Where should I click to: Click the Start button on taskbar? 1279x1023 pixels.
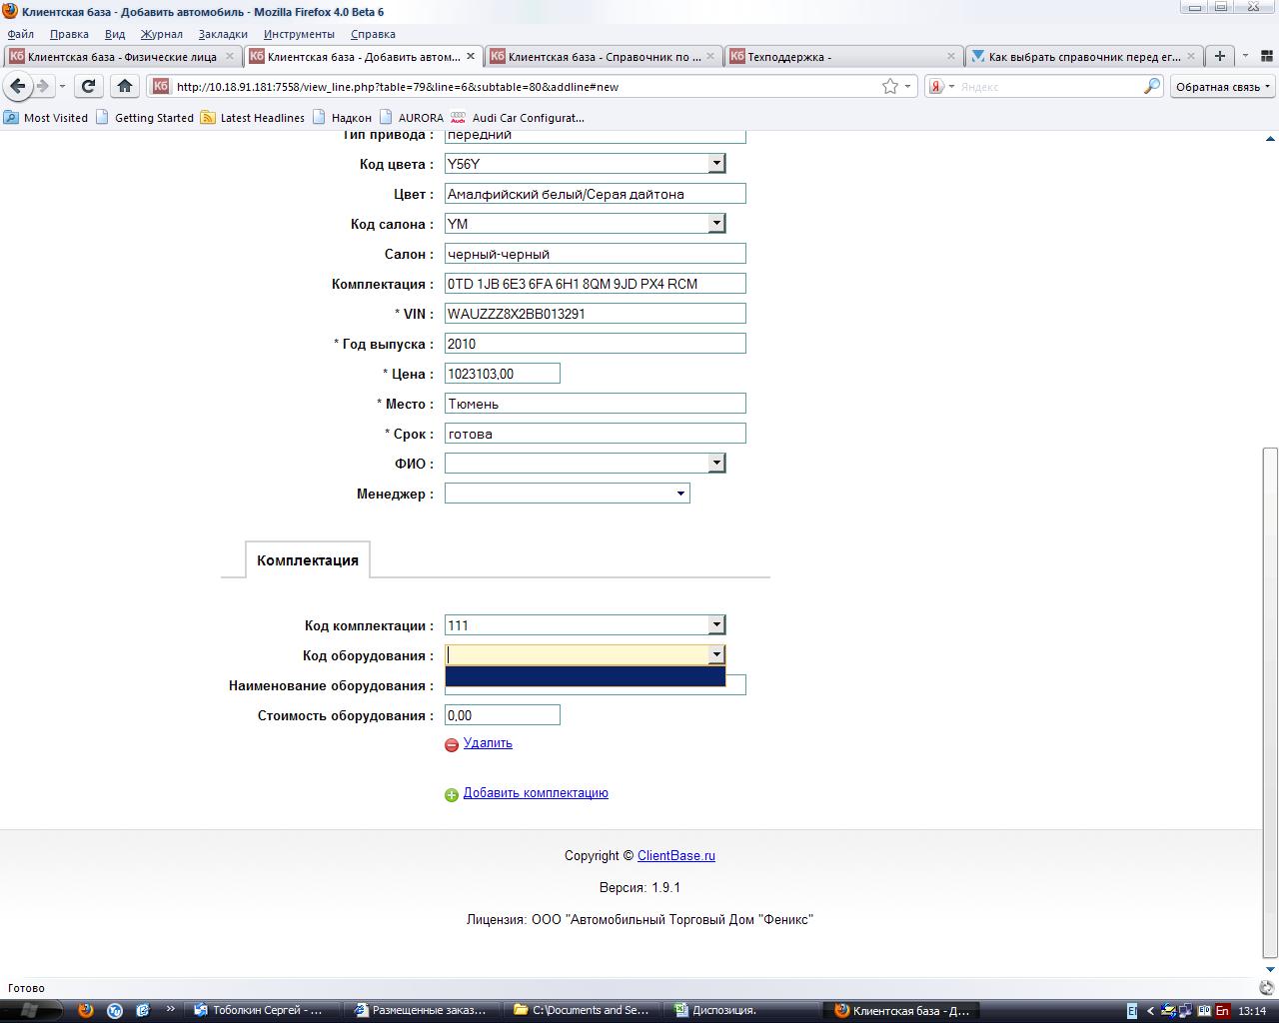coord(30,1010)
